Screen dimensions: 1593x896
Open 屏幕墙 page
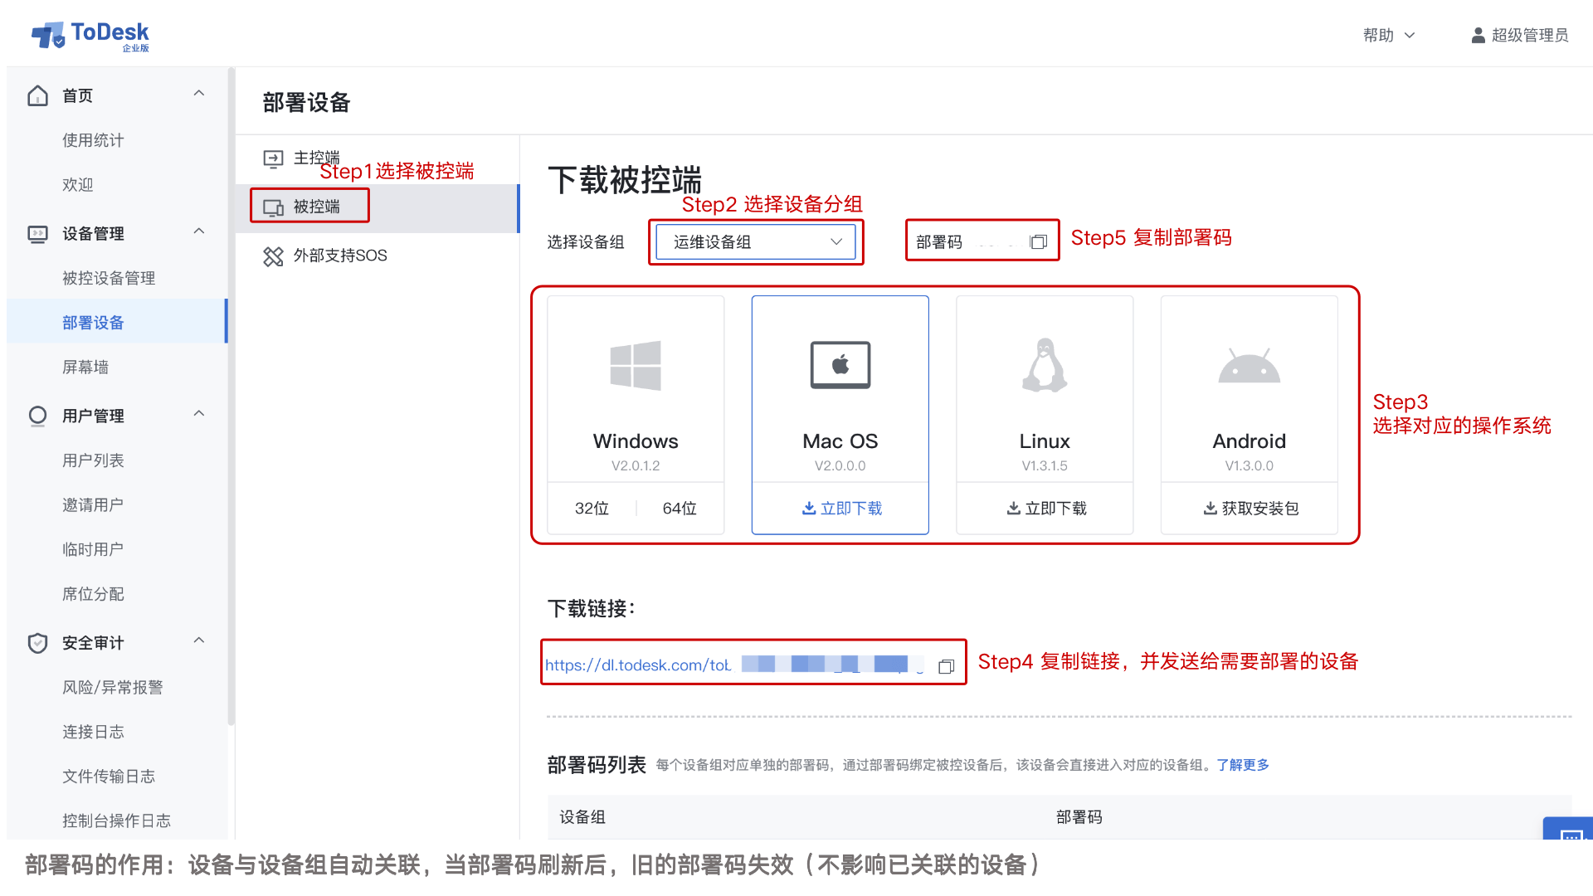coord(85,368)
